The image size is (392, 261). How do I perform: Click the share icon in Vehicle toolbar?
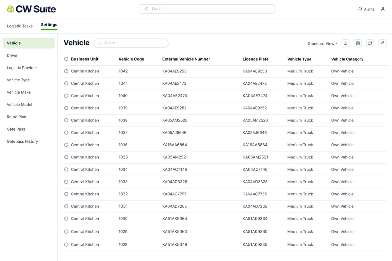(382, 43)
